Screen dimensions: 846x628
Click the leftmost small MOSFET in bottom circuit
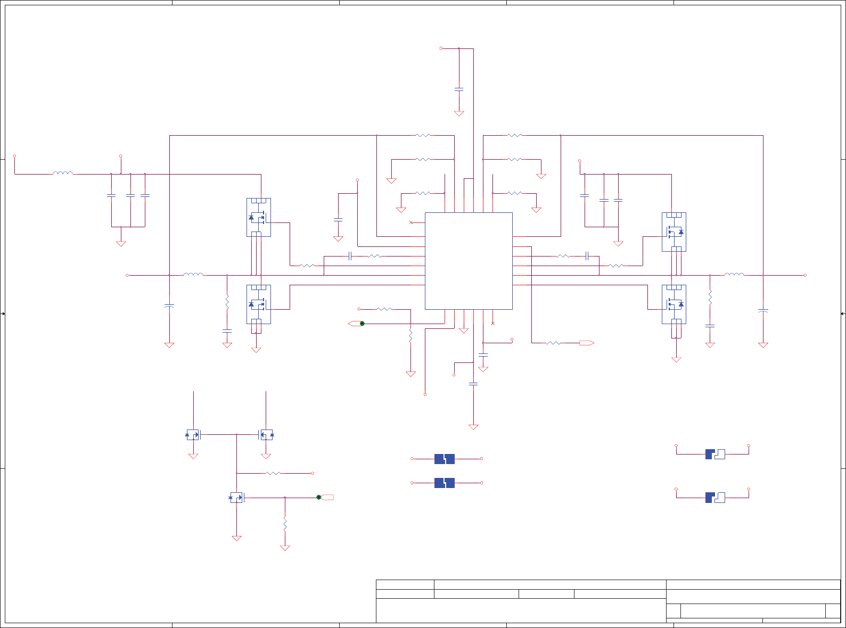(193, 435)
